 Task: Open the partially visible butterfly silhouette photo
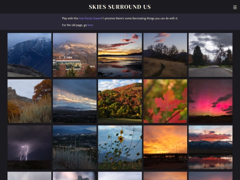point(75,176)
